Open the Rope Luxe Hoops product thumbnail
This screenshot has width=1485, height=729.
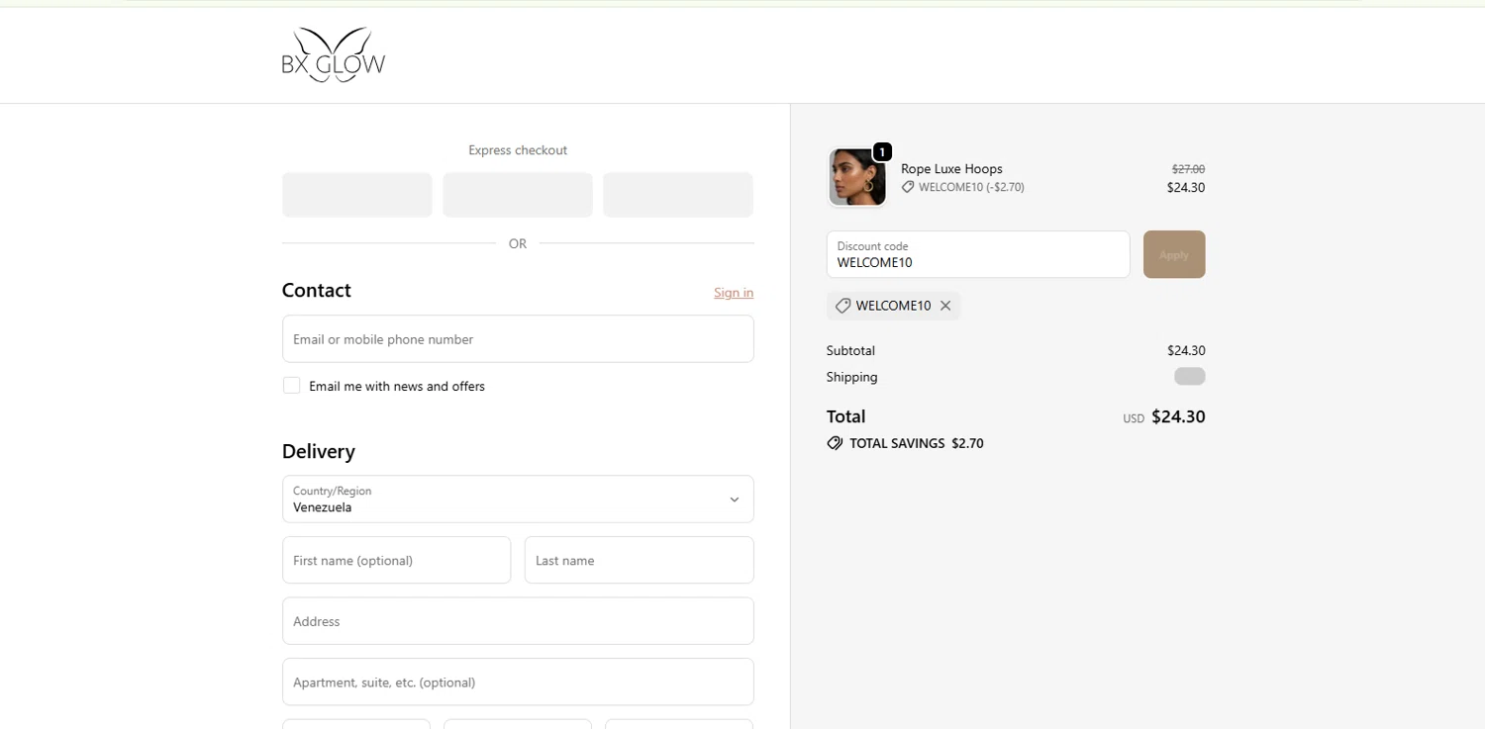click(856, 177)
